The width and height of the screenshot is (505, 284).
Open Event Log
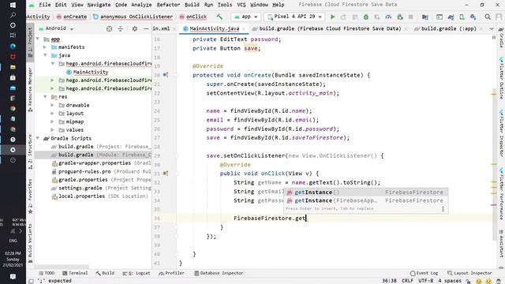pyautogui.click(x=425, y=273)
